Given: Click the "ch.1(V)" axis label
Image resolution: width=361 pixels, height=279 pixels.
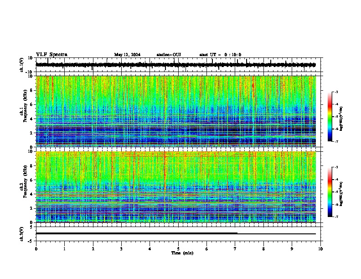Looking at the screenshot, I should [22, 65].
